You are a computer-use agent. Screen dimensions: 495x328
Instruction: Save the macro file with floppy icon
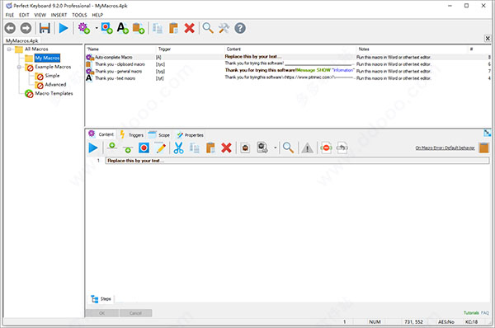point(45,28)
